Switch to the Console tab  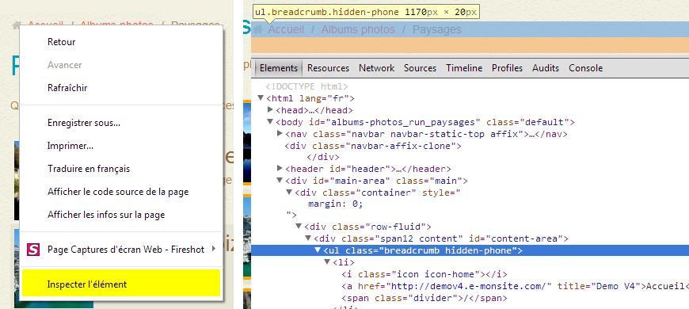(x=586, y=67)
